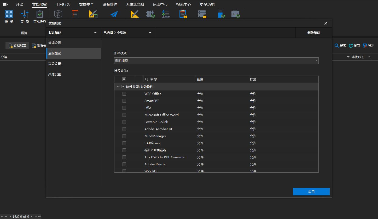378x219 pixels.
Task: Click the USB drive with shield icon
Action: pyautogui.click(x=221, y=14)
